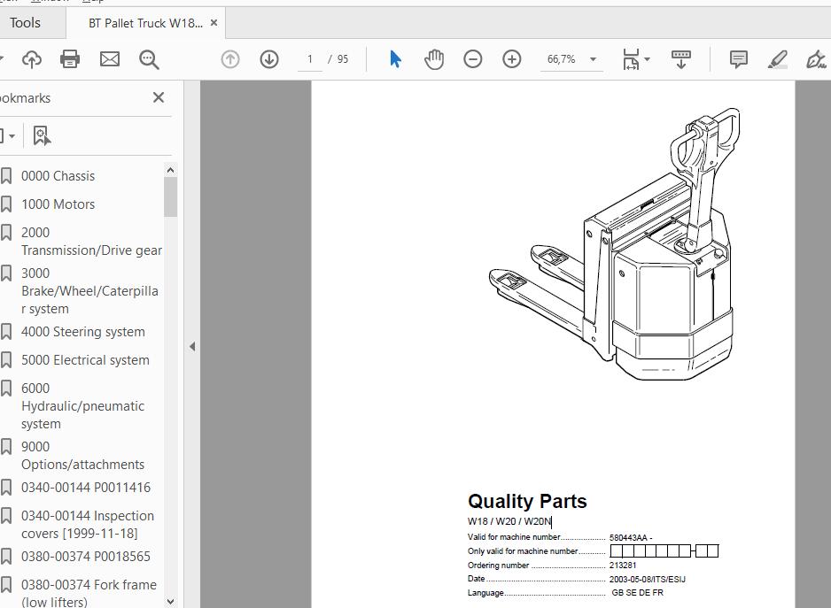Click the bookmarks panel scroll down arrow
Screen dimensions: 831x608
point(171,601)
